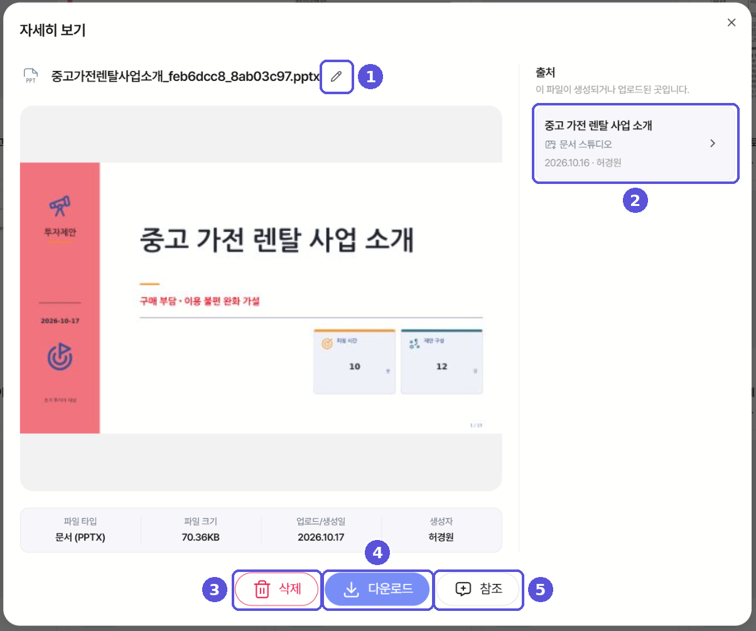The width and height of the screenshot is (756, 631).
Task: Click the 2026.10.16 · 허경원 text
Action: (x=583, y=163)
